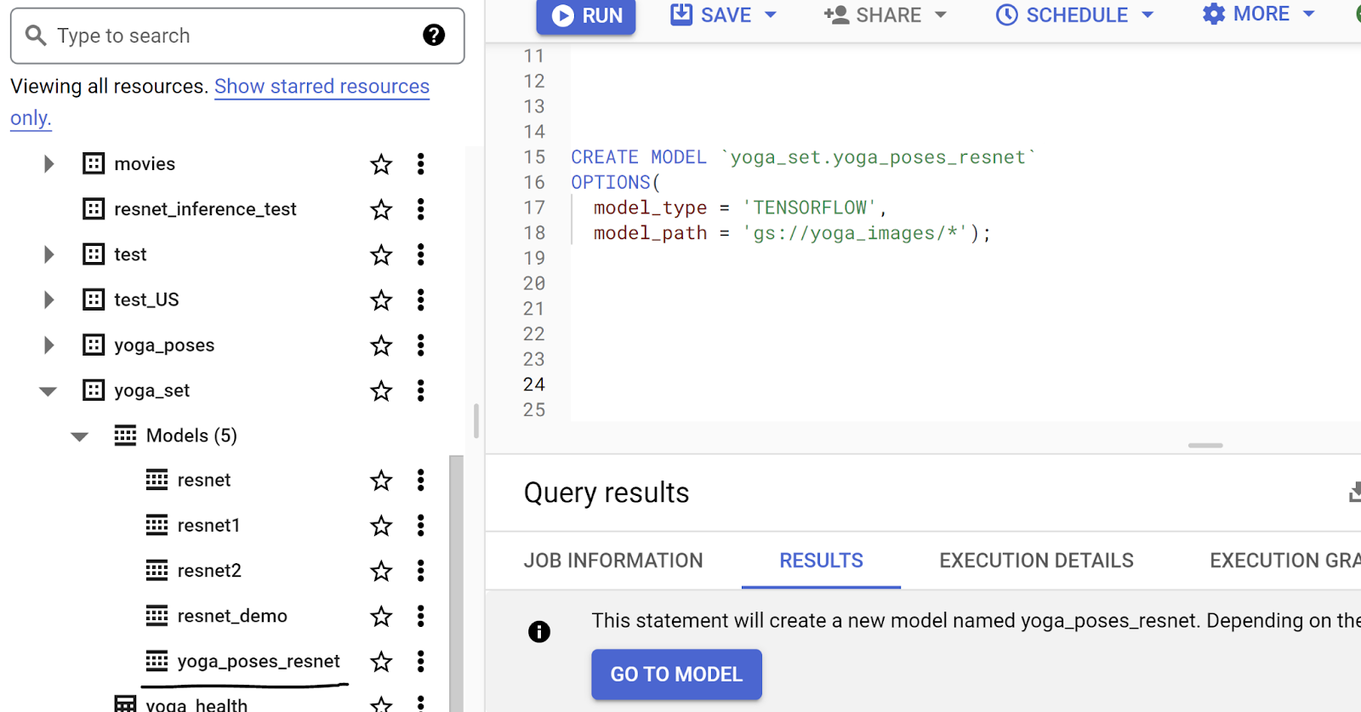
Task: Run the query with the RUN button
Action: pos(586,15)
